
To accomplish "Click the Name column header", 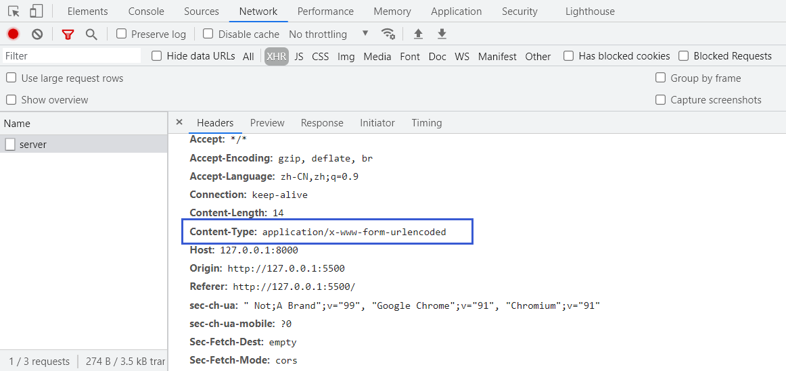I will click(x=84, y=123).
